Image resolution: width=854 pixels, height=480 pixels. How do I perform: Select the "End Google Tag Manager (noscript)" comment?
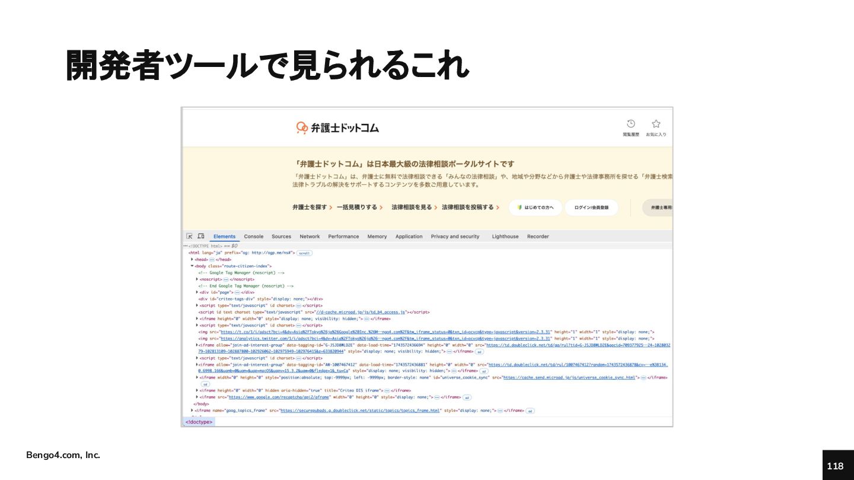coord(246,286)
